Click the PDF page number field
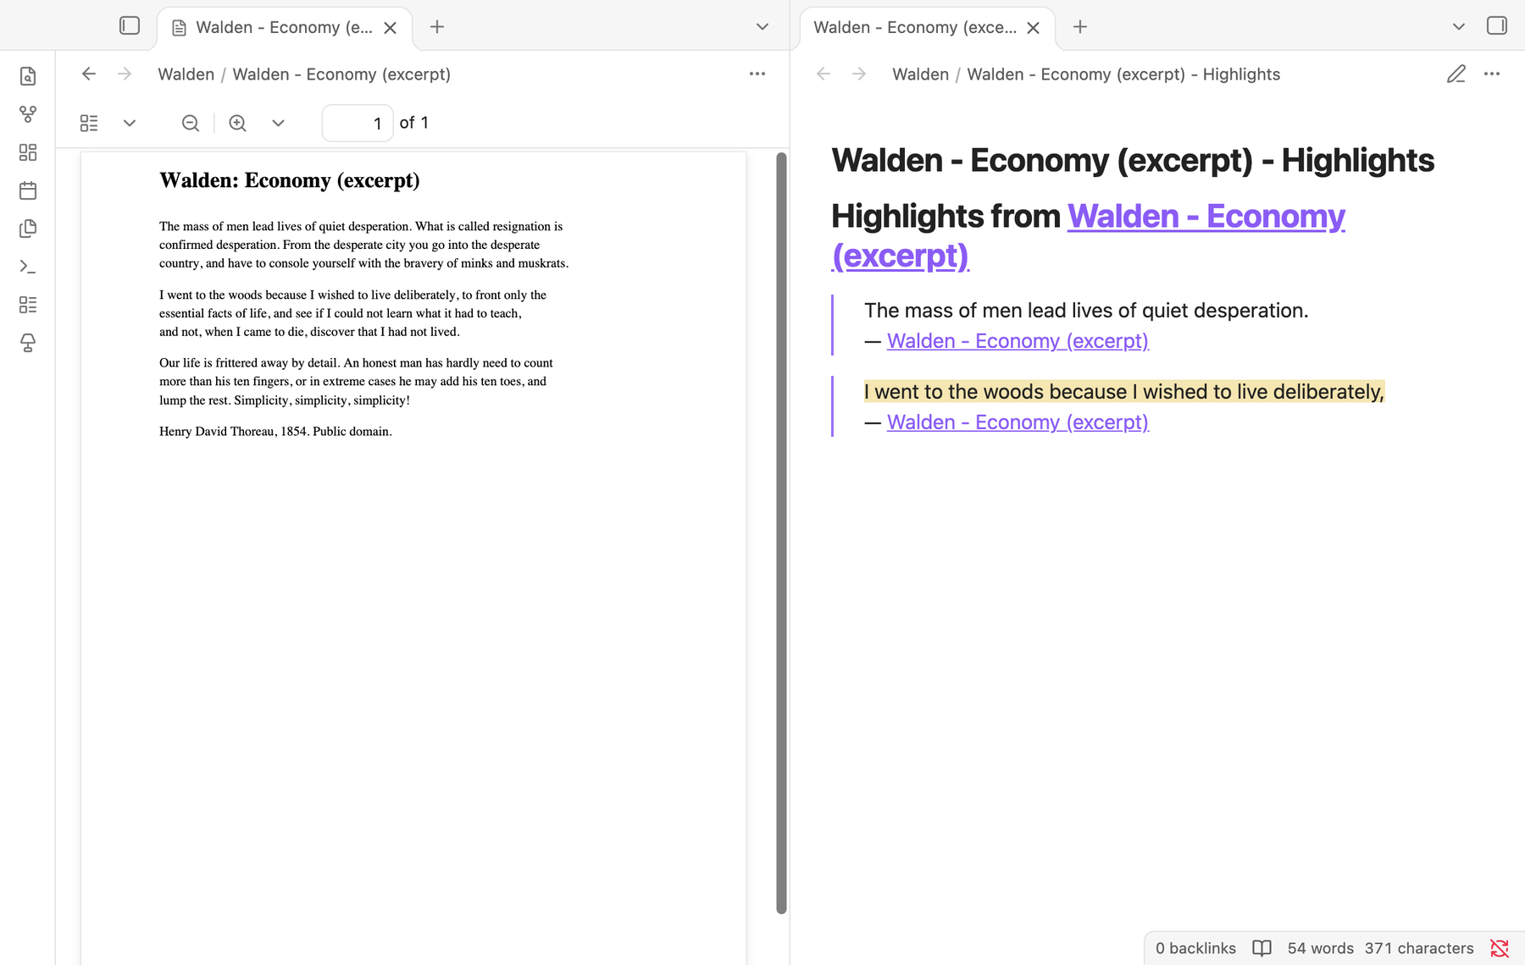This screenshot has height=965, width=1525. point(358,123)
